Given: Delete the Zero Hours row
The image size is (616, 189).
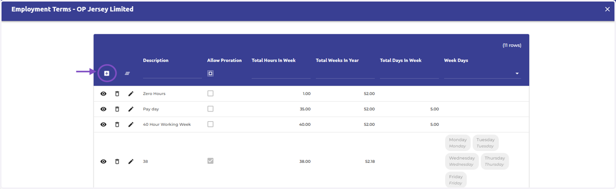Looking at the screenshot, I should tap(117, 94).
